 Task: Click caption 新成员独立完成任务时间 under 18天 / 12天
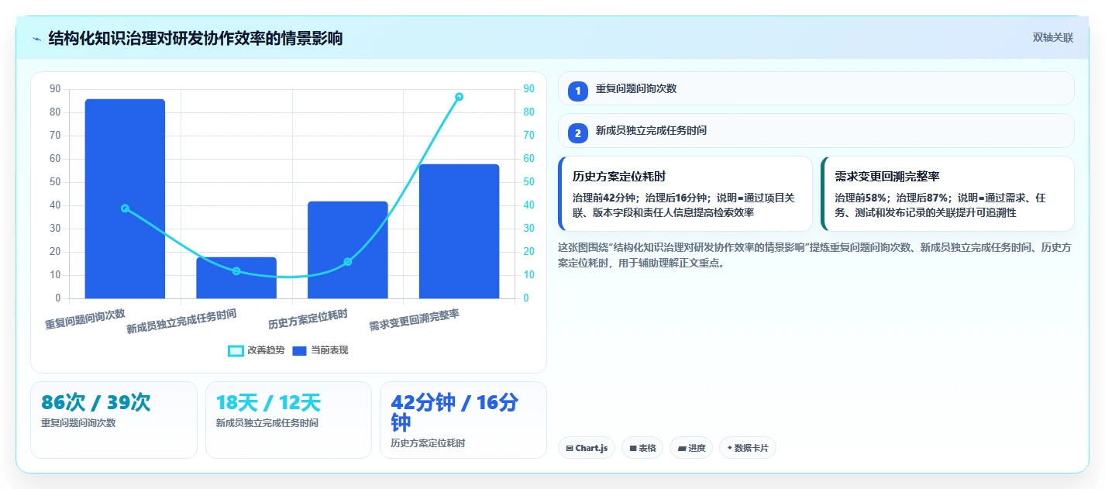click(267, 423)
